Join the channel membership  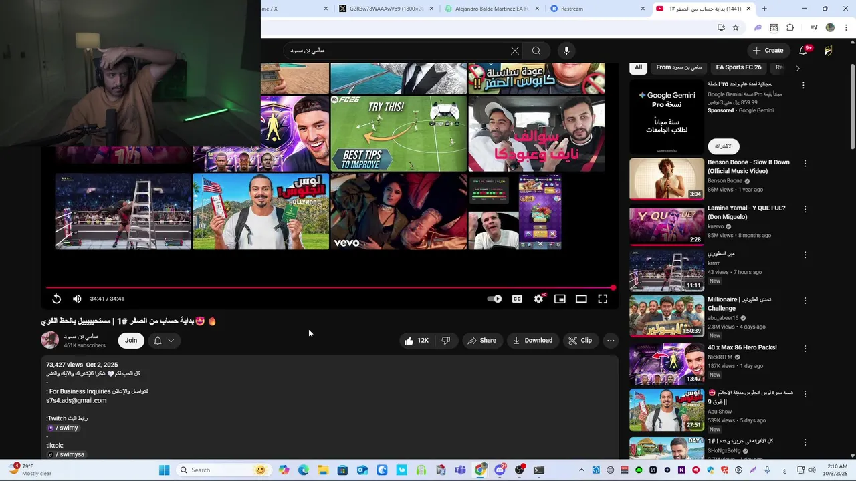131,341
